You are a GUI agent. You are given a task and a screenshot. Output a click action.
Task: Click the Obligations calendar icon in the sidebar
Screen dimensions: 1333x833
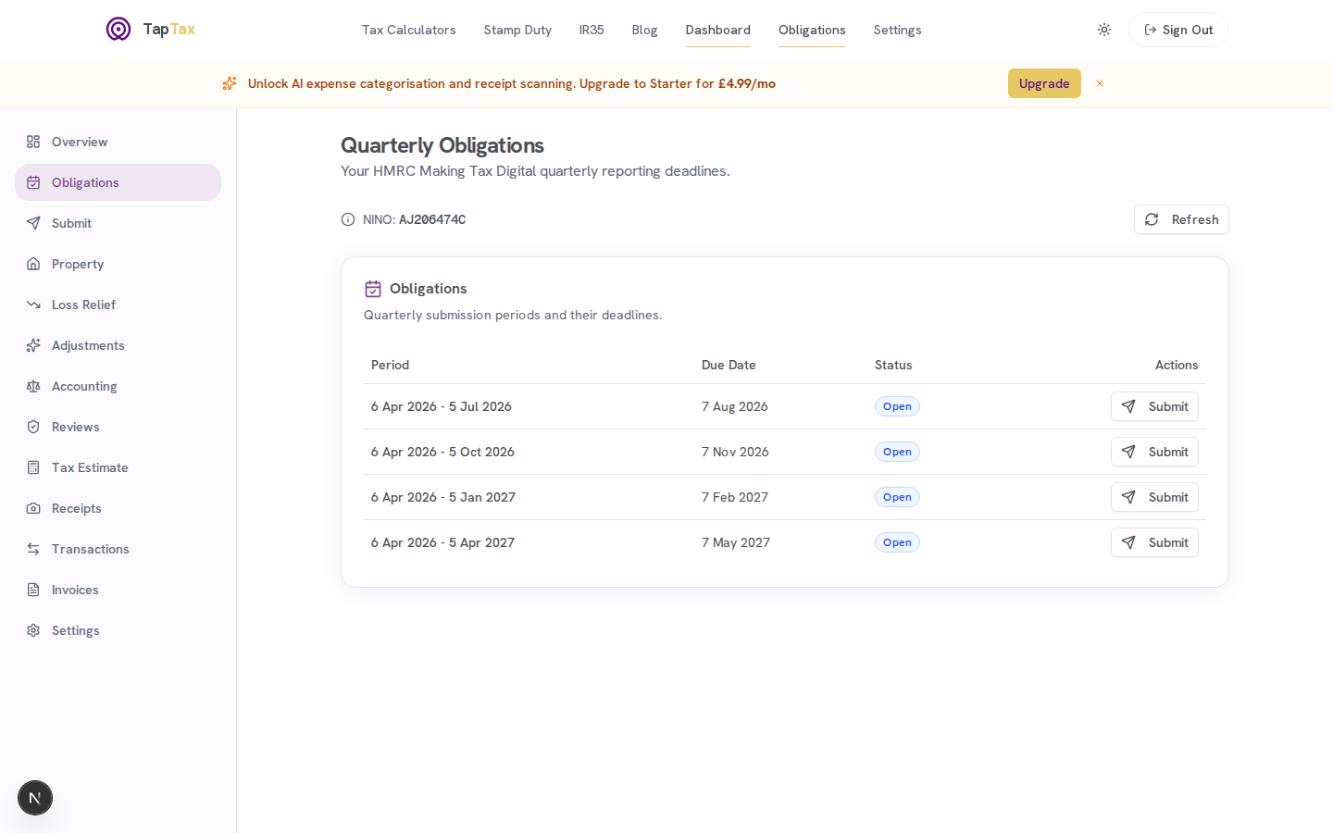click(x=33, y=182)
